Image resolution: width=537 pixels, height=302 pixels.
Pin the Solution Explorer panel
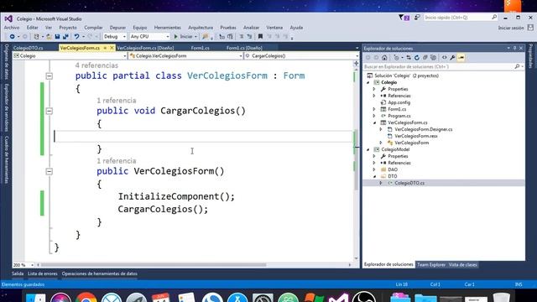coord(514,49)
